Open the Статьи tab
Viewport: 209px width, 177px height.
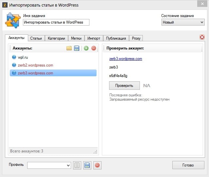pyautogui.click(x=36, y=38)
